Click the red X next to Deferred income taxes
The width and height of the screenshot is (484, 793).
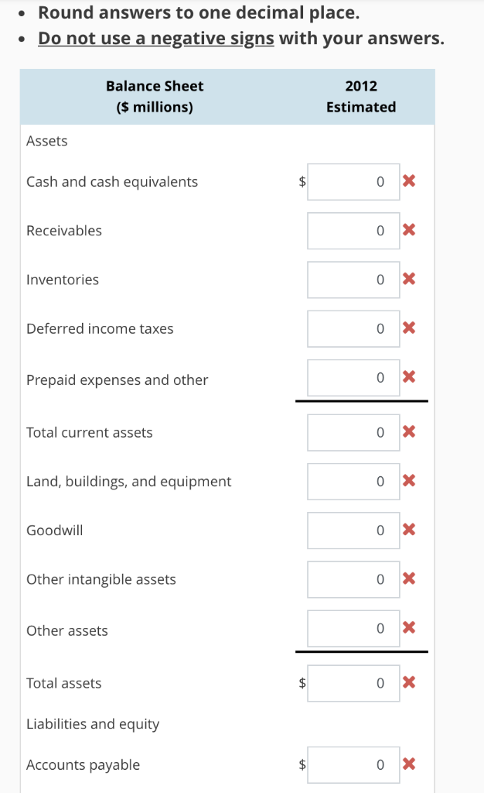coord(409,328)
